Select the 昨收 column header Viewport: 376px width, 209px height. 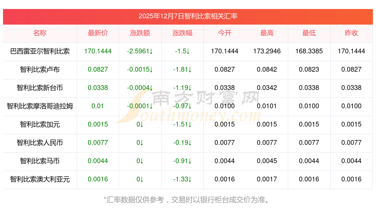click(x=351, y=33)
